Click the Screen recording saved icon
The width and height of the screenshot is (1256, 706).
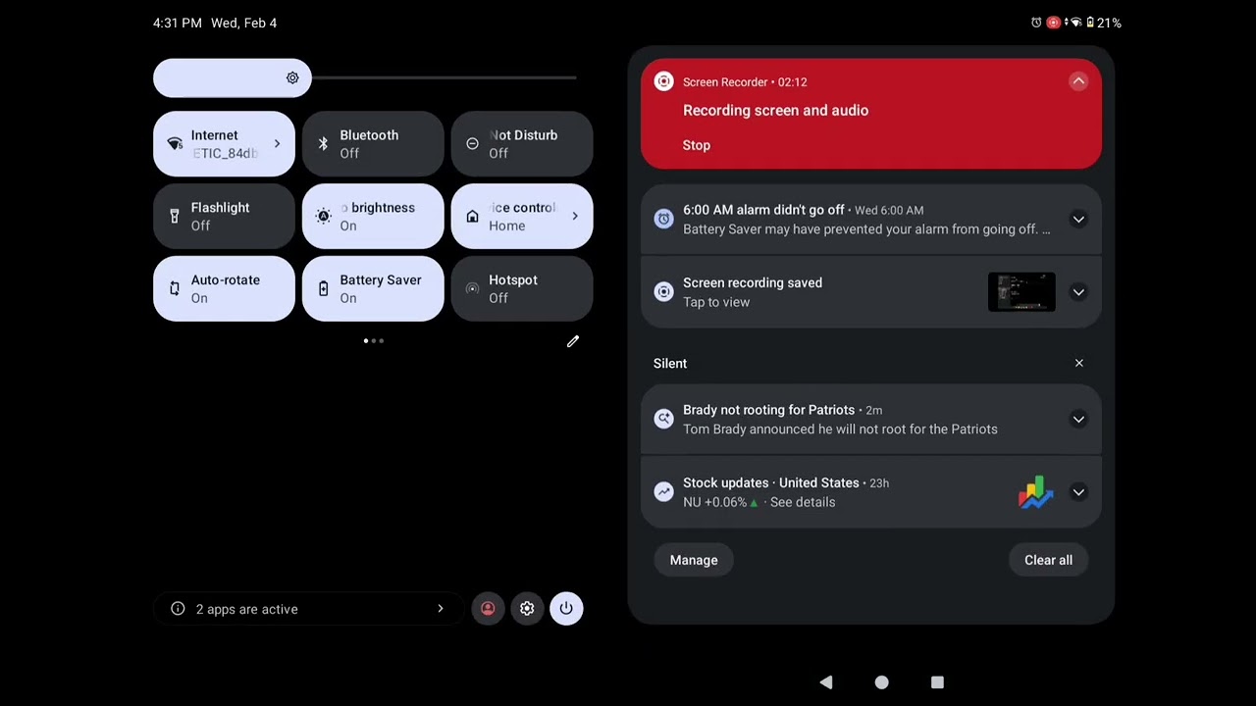pyautogui.click(x=664, y=292)
